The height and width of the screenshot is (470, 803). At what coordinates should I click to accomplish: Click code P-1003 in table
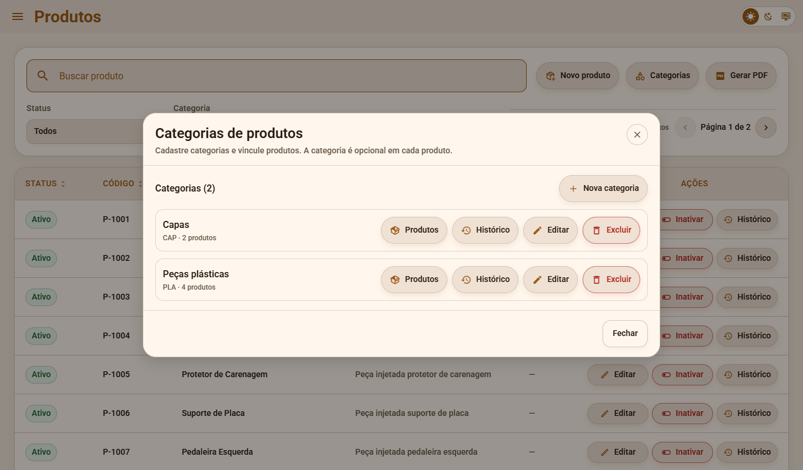tap(116, 297)
